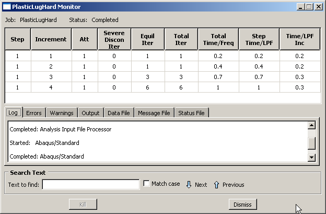
Task: Switch to the Status File tab
Action: pos(192,113)
